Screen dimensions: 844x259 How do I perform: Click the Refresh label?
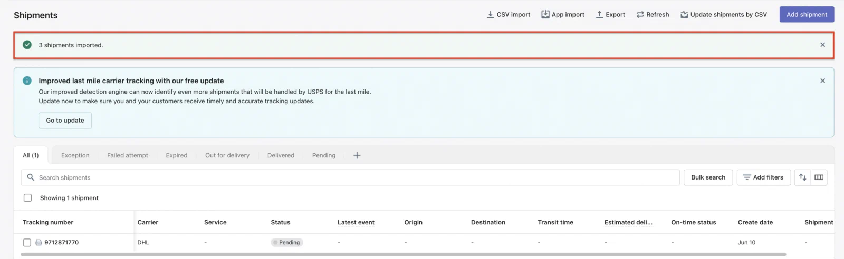click(x=657, y=15)
